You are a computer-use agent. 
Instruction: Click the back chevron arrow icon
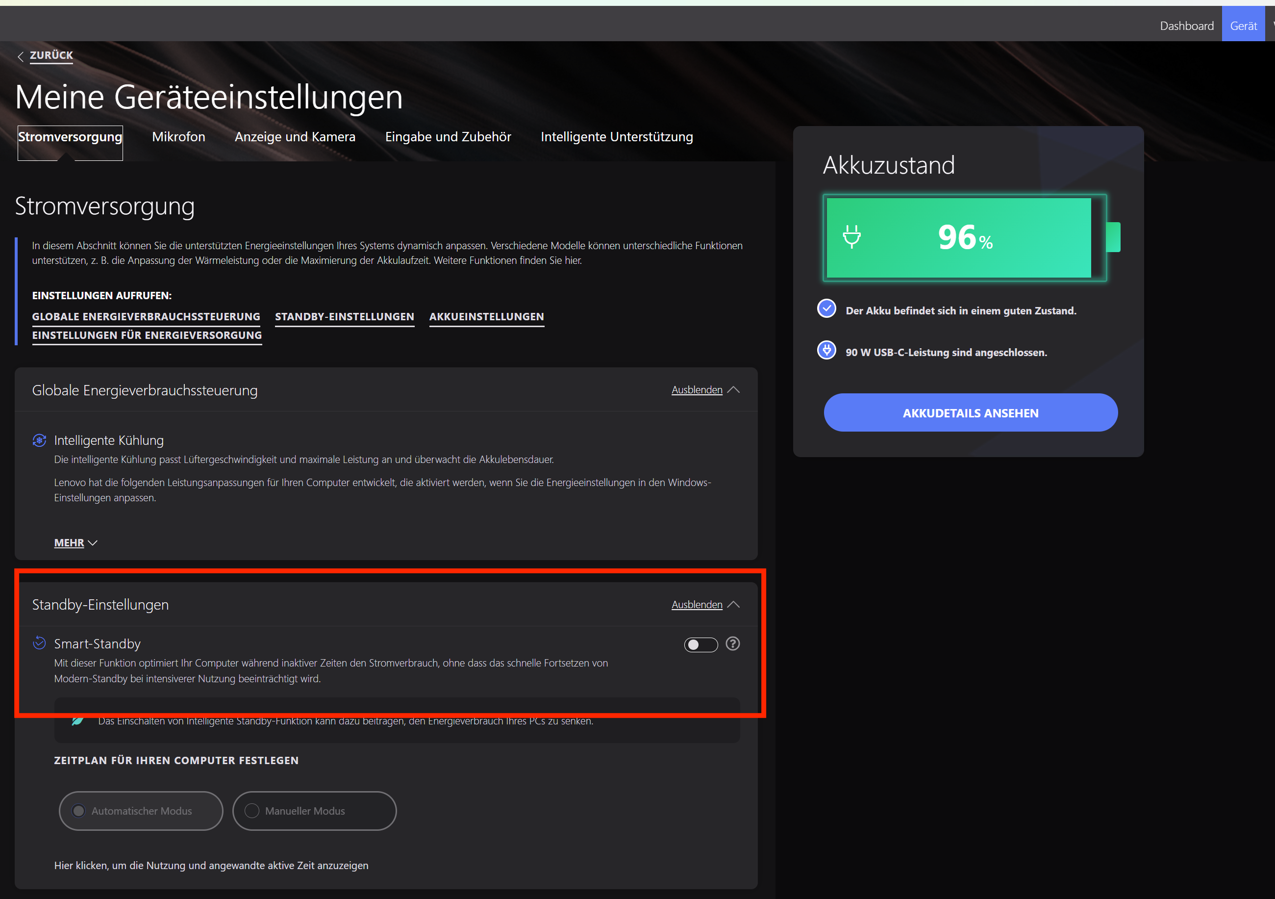(x=21, y=56)
